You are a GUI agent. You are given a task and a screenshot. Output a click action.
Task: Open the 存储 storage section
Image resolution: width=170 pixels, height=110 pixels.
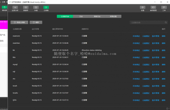coord(36,8)
